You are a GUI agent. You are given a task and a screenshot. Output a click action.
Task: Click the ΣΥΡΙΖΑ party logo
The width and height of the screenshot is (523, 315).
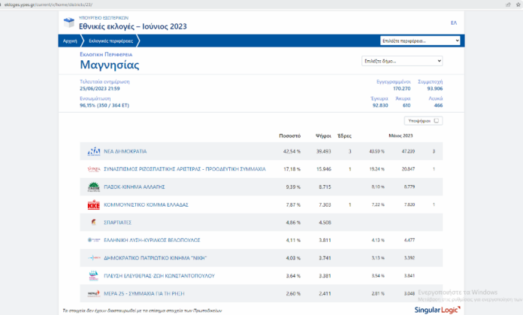click(x=94, y=169)
